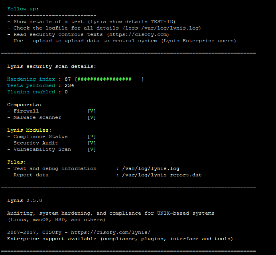Screen dimensions: 276x255
Task: Click the lynis show details TEST-ID command
Action: coord(132,22)
